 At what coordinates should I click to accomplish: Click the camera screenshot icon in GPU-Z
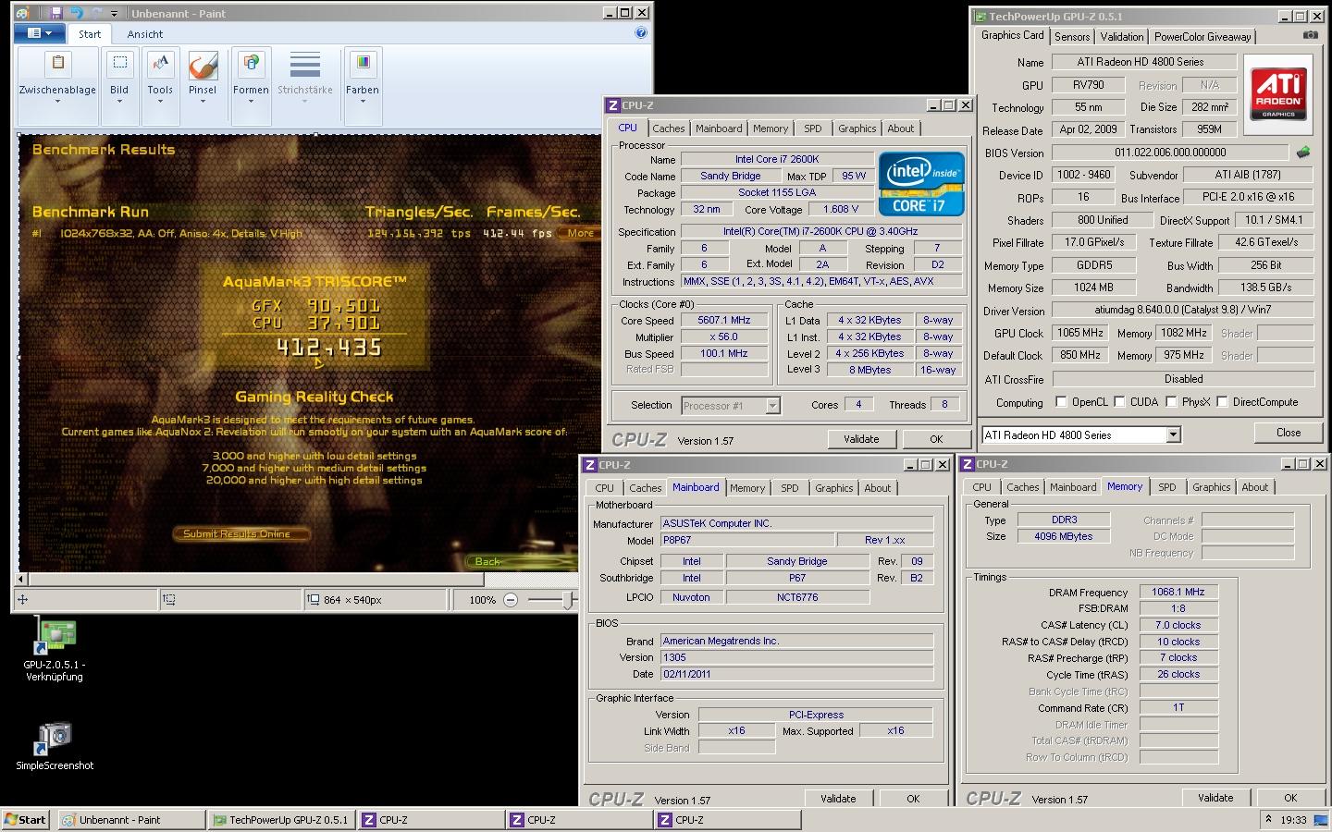pos(1311,35)
